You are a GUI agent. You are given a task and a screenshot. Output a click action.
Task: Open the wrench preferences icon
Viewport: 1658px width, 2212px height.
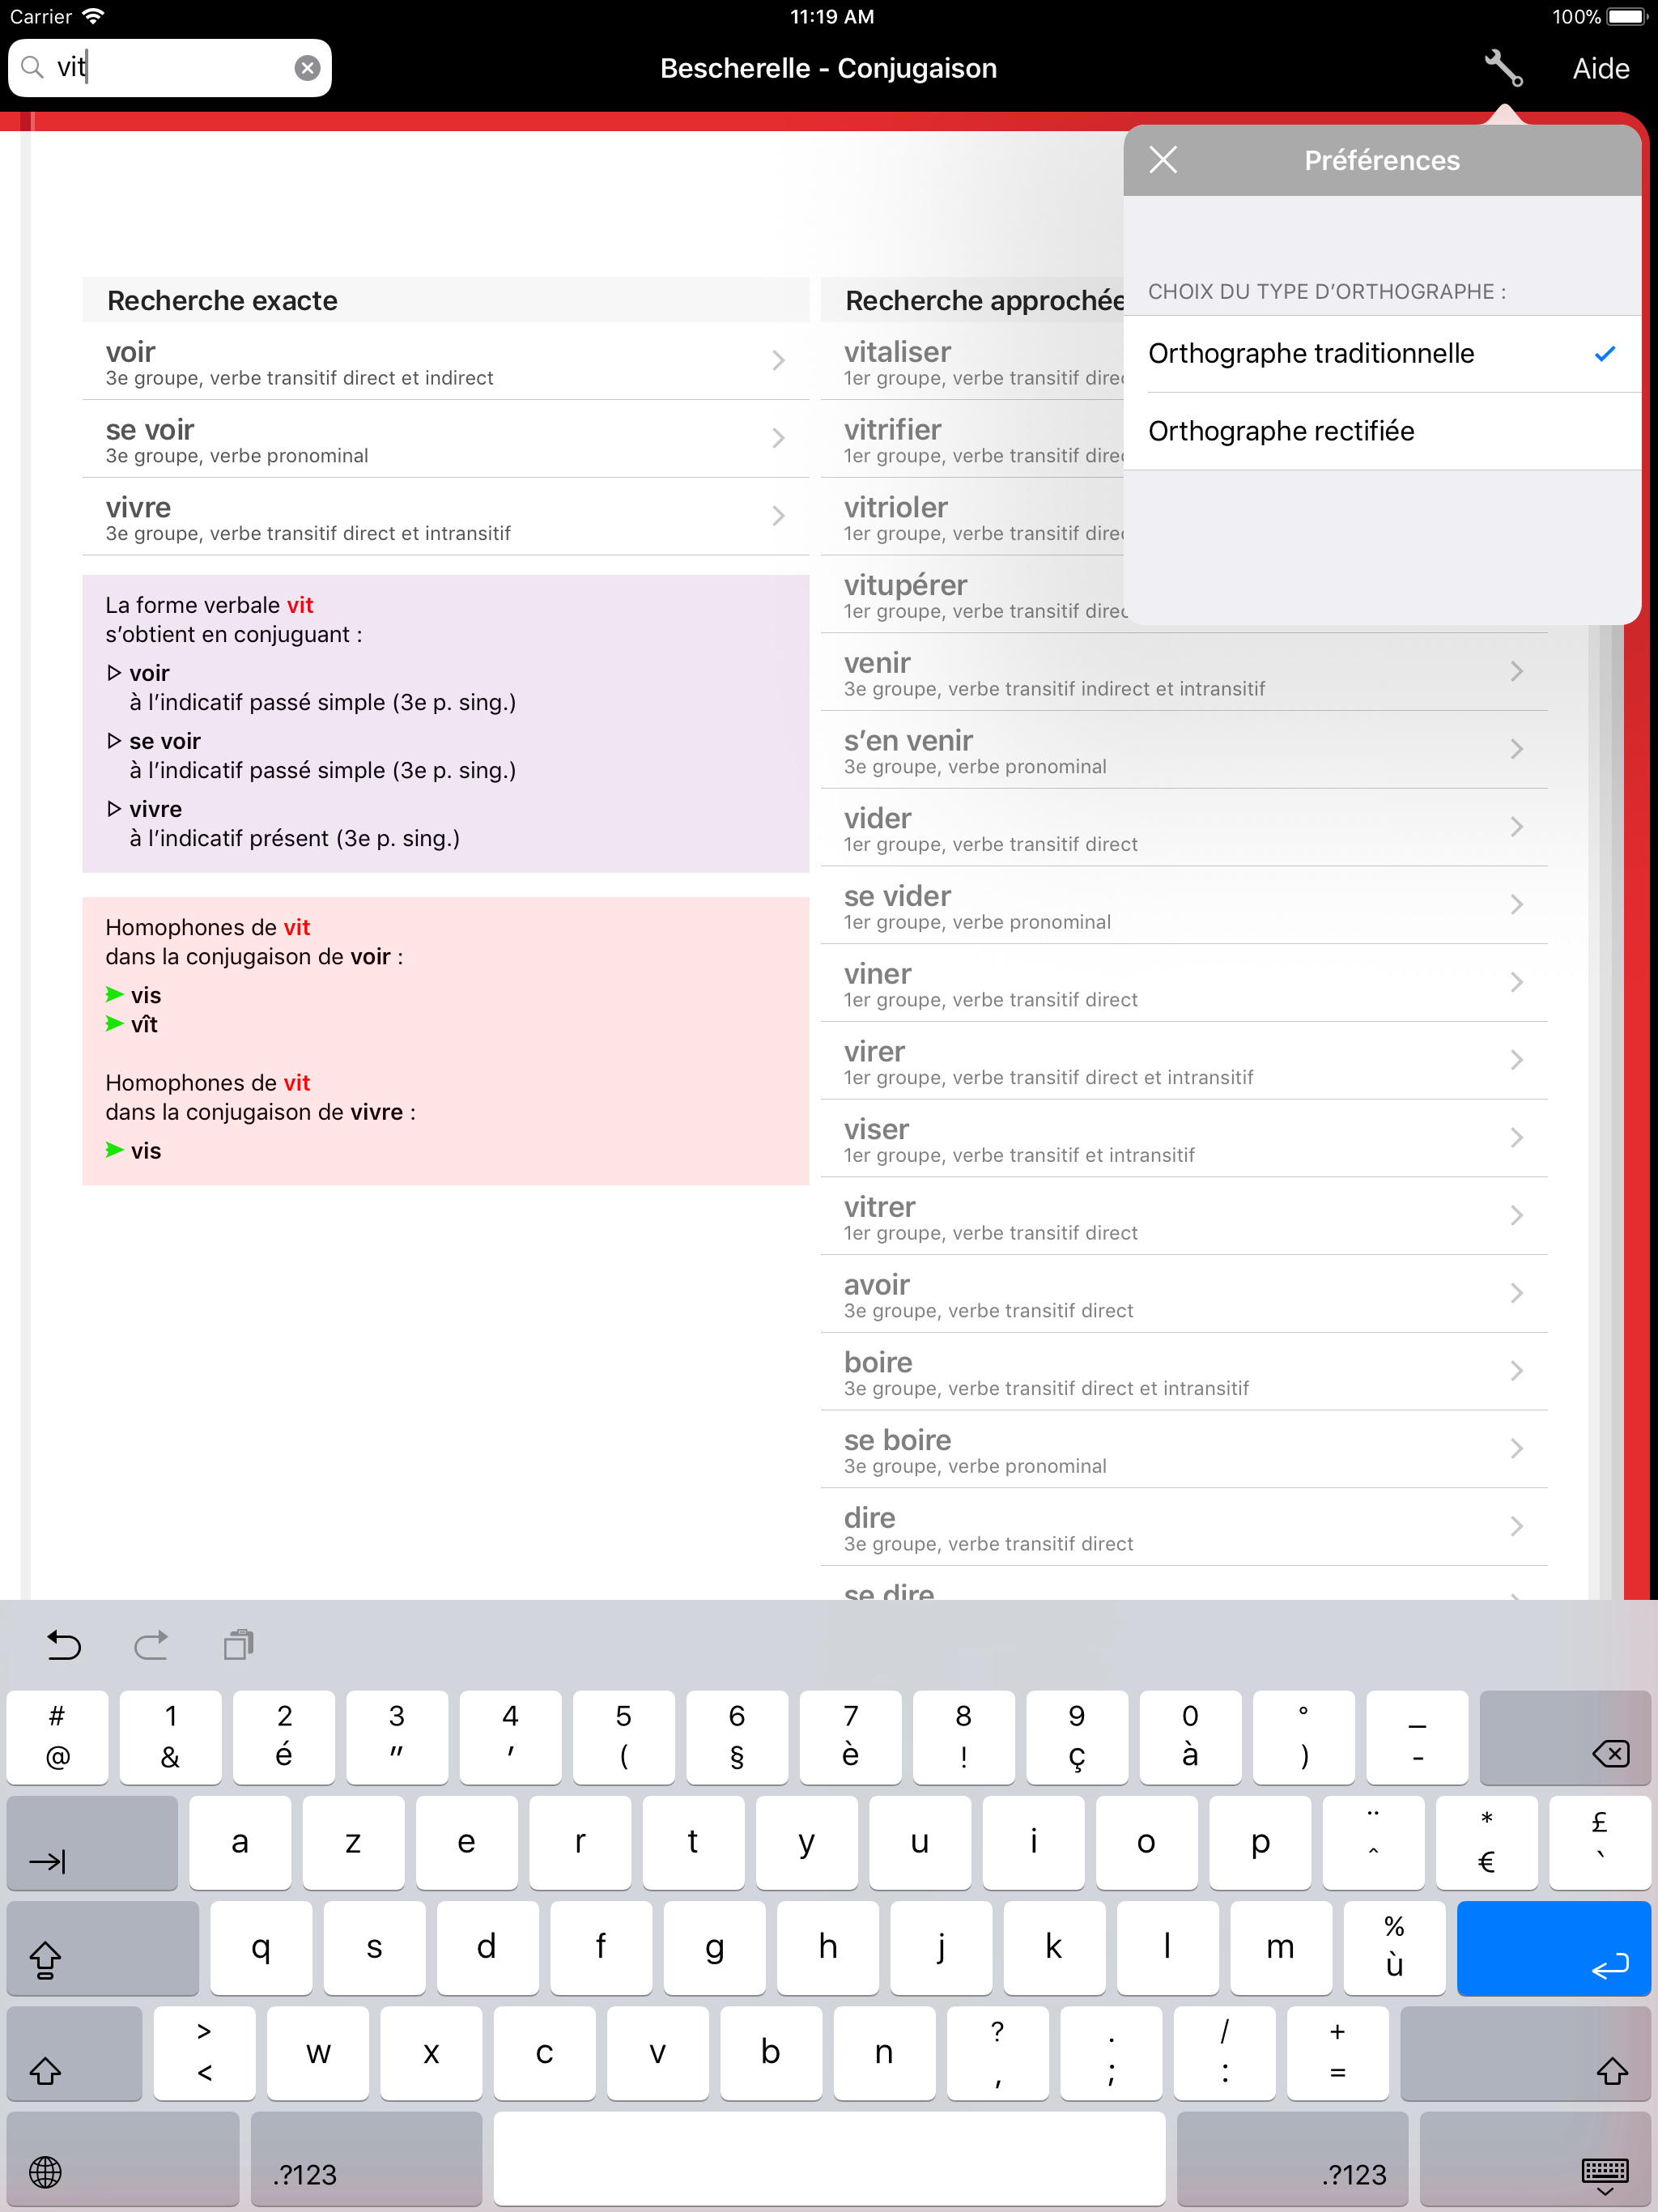click(1504, 68)
